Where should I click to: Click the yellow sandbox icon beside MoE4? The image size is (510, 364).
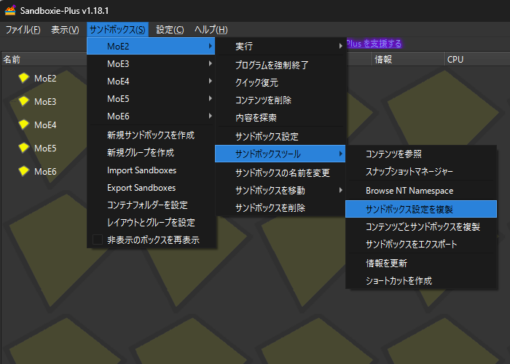[x=24, y=124]
